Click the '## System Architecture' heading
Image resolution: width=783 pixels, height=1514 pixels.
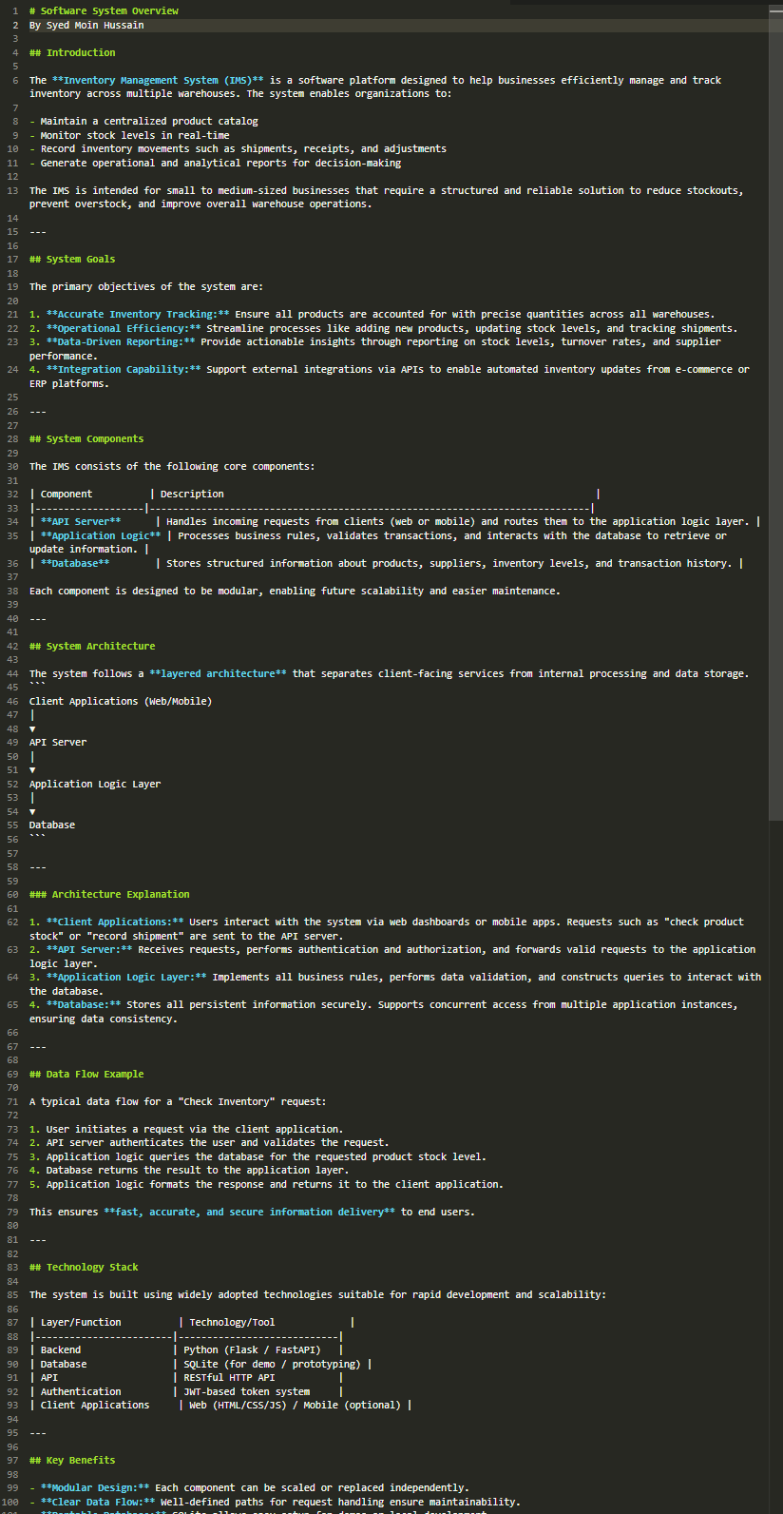click(92, 646)
